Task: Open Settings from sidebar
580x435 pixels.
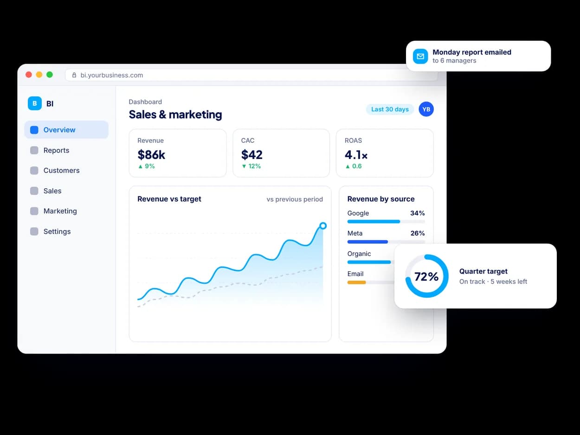Action: [x=66, y=231]
